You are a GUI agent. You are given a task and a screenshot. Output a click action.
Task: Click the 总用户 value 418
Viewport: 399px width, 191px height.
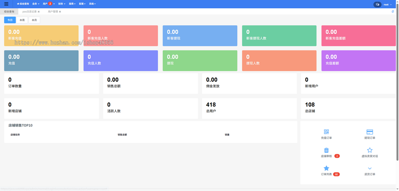tap(211, 105)
